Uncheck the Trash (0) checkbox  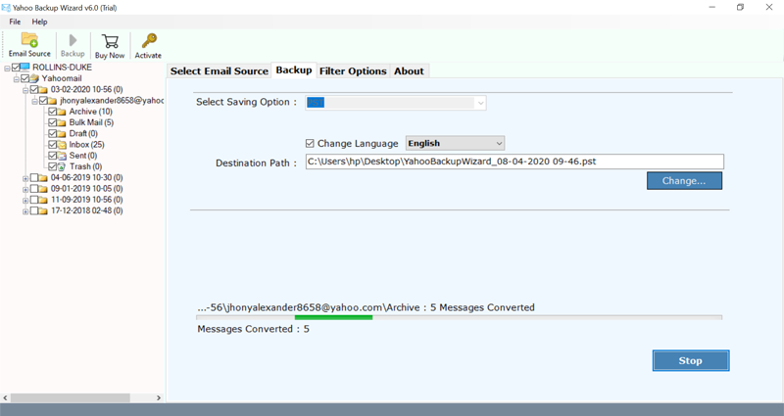coord(53,166)
